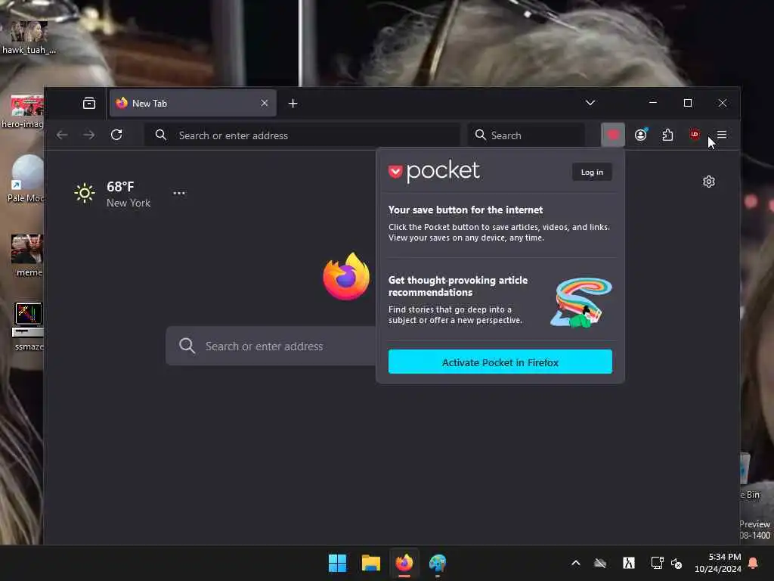Open the Extensions puzzle icon

click(x=667, y=135)
